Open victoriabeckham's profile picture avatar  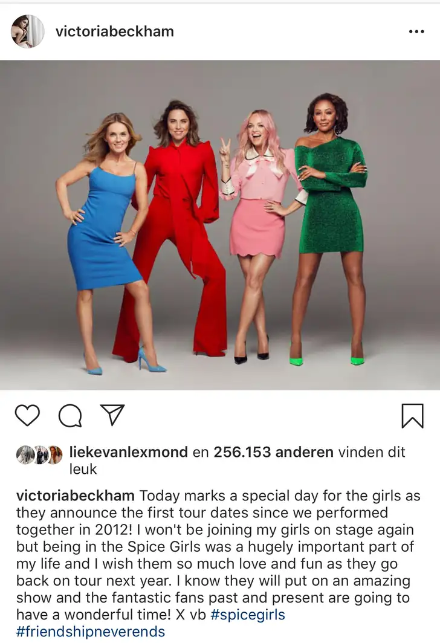(27, 31)
